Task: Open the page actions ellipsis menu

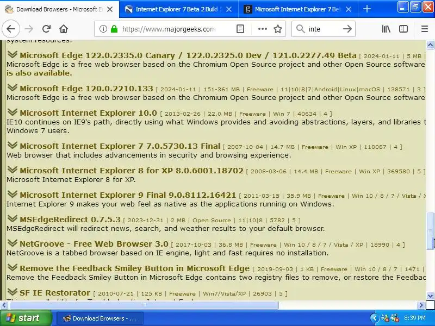Action: pyautogui.click(x=262, y=29)
